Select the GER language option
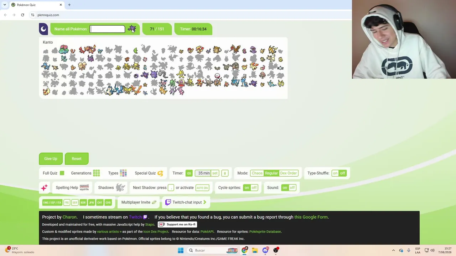This screenshot has height=256, width=456. point(75,203)
